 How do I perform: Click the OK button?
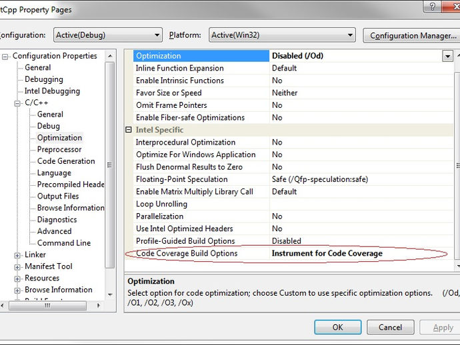(x=337, y=327)
